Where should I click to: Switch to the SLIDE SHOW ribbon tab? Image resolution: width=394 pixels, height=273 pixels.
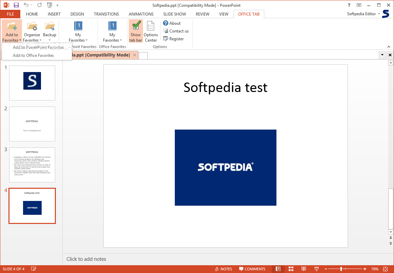click(174, 14)
